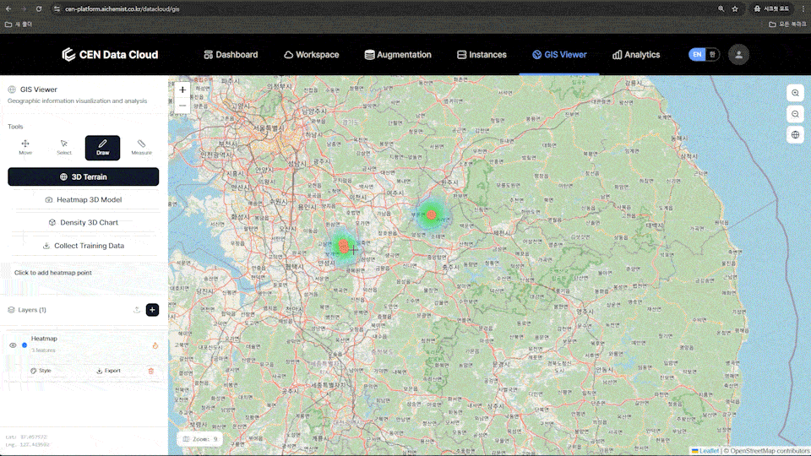Open the Analytics tab

(x=636, y=55)
